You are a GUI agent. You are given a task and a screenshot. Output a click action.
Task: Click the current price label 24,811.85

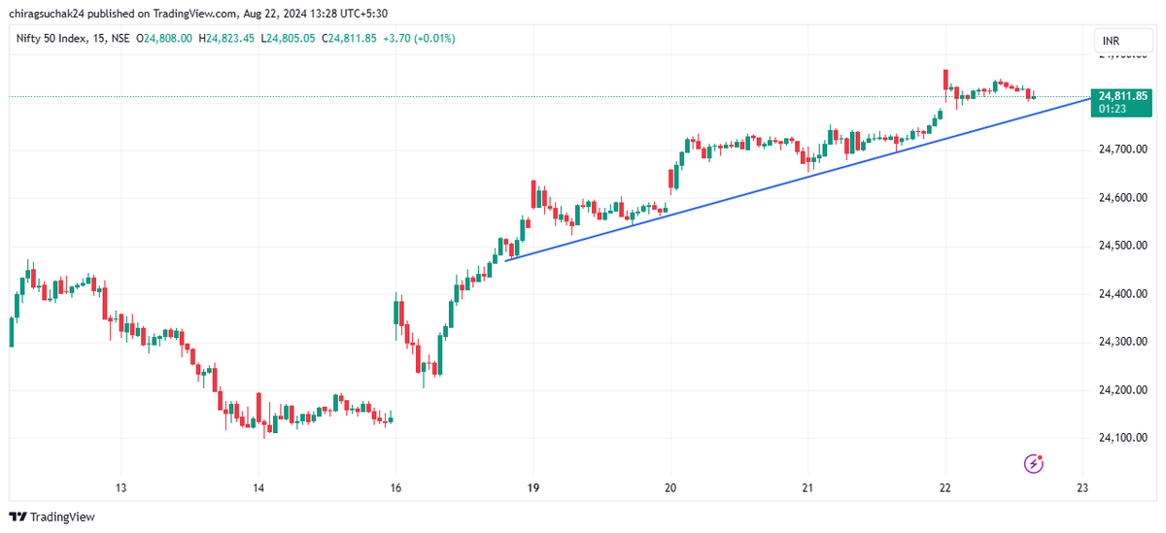click(1121, 96)
